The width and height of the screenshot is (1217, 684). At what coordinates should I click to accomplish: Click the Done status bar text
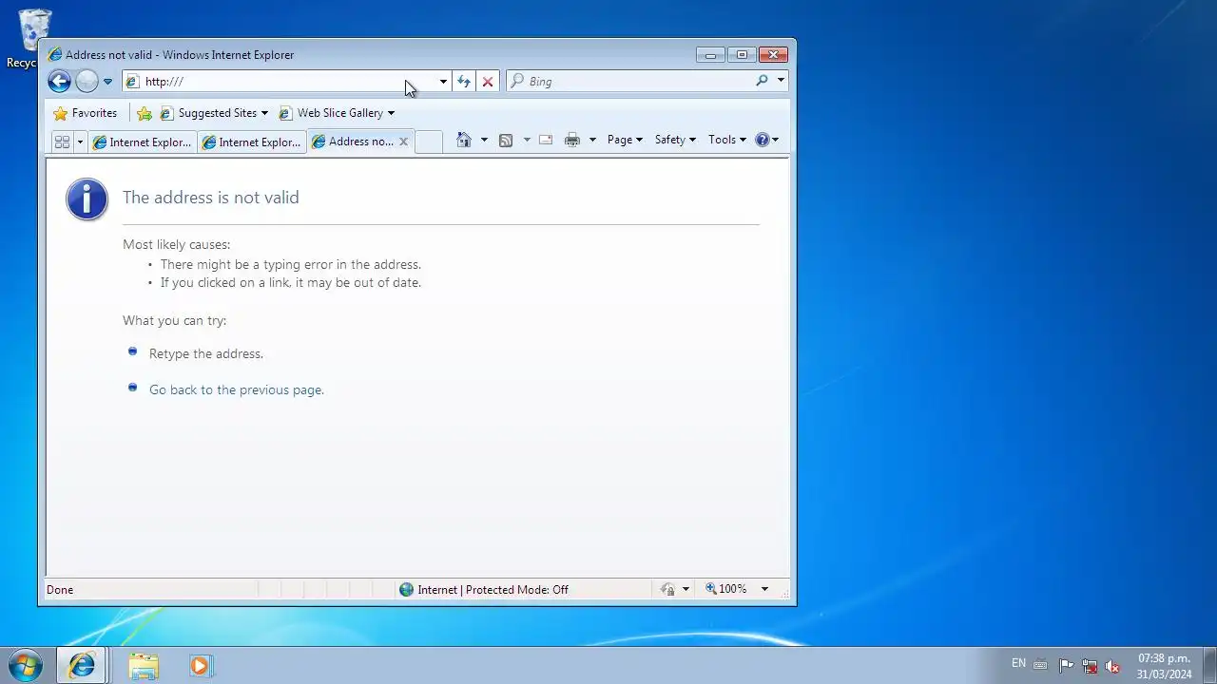point(60,590)
